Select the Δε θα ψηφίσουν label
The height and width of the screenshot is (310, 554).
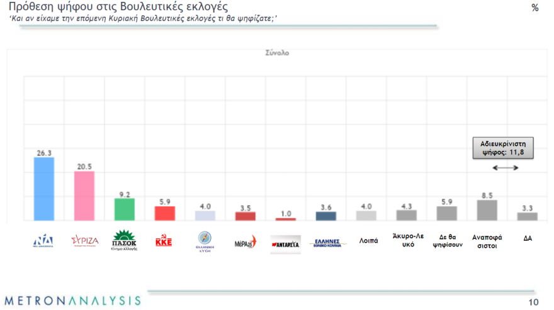coord(447,241)
